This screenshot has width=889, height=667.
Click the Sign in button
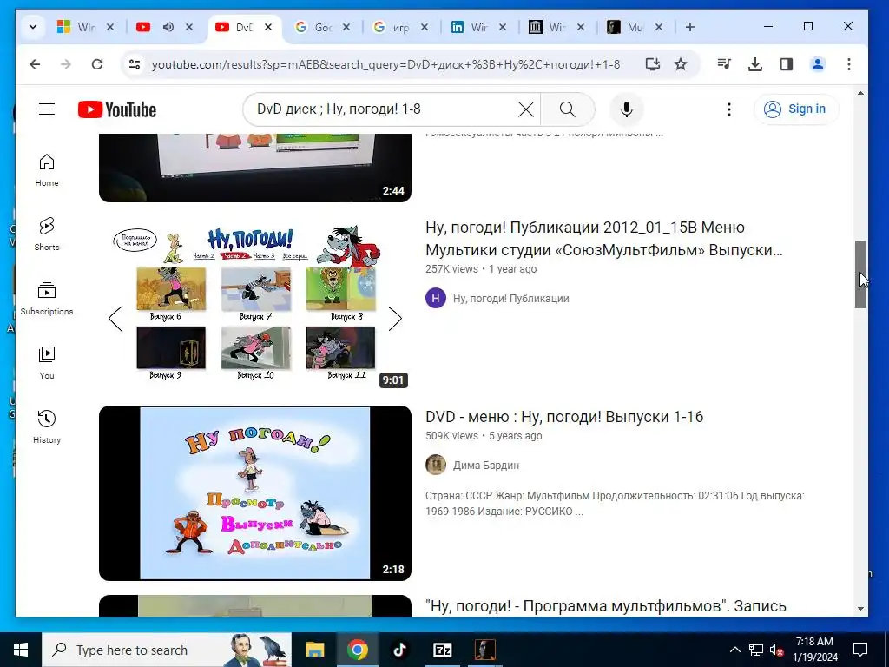pos(796,109)
